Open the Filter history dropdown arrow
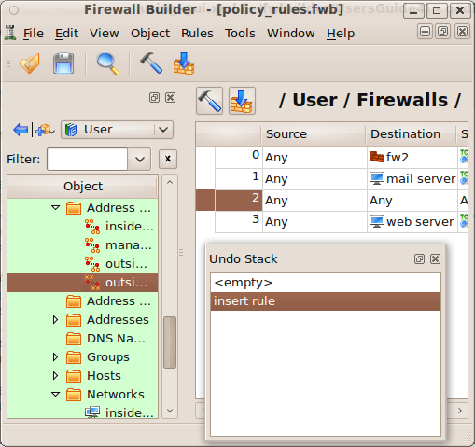 (140, 160)
